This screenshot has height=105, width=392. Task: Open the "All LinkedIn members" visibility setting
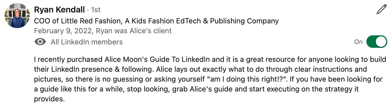[x=87, y=42]
